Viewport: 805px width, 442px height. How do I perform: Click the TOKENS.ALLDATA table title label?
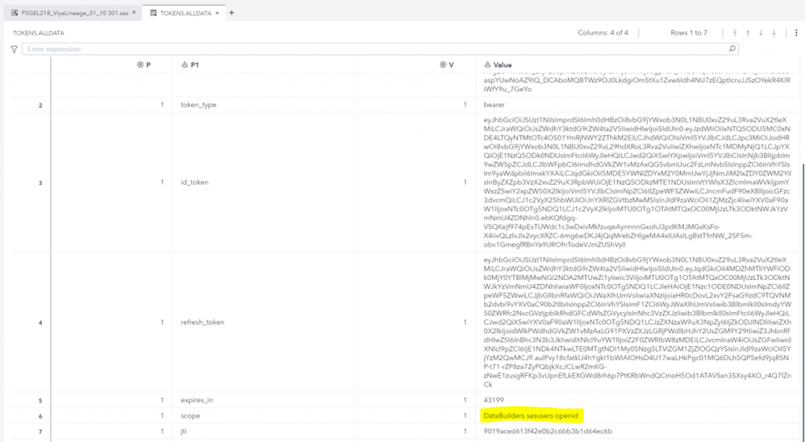click(39, 33)
